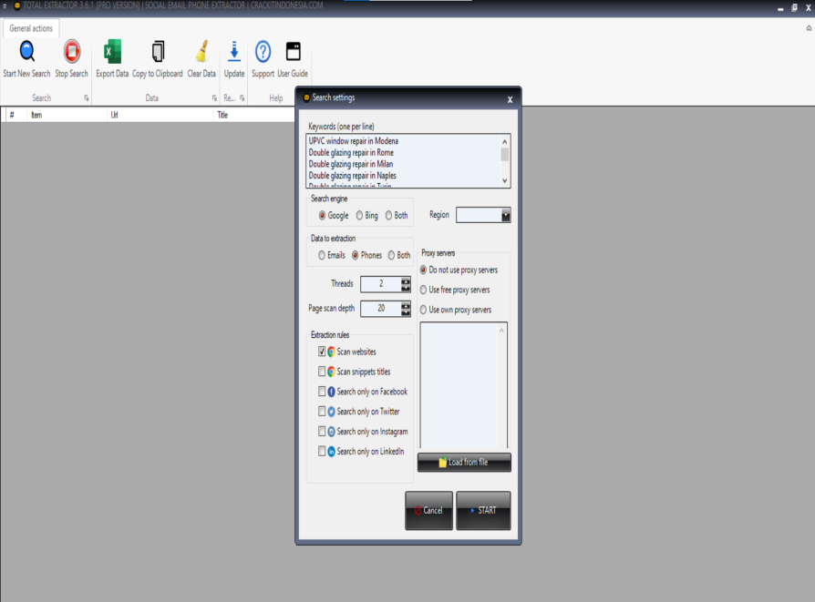Choose Do not use proxy servers
This screenshot has height=602, width=815.
(x=423, y=270)
